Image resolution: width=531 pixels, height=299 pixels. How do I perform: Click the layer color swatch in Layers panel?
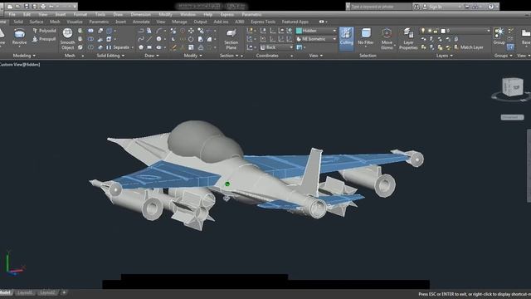pyautogui.click(x=442, y=31)
